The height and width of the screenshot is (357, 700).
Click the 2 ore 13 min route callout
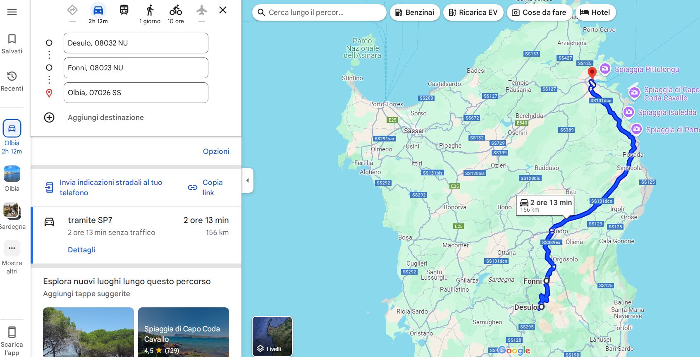pyautogui.click(x=545, y=205)
